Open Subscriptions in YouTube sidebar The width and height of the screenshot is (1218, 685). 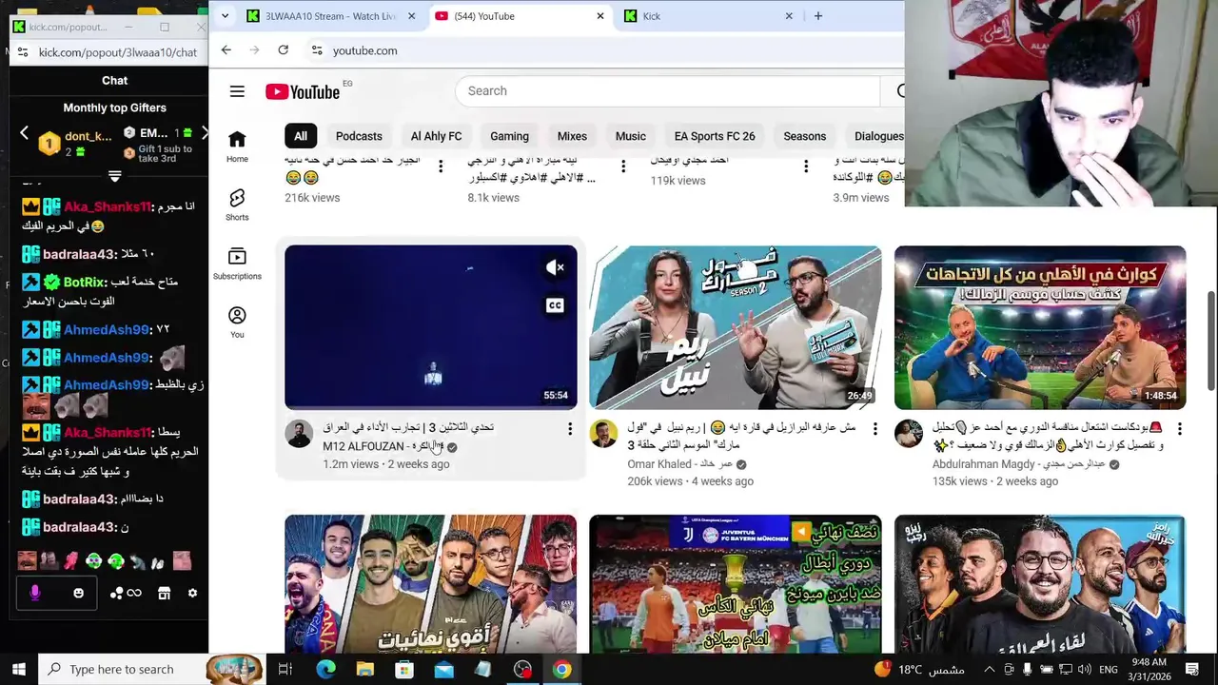click(237, 264)
